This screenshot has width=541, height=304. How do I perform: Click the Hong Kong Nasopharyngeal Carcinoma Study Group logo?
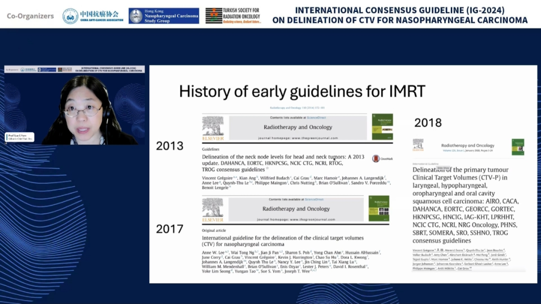coord(164,16)
